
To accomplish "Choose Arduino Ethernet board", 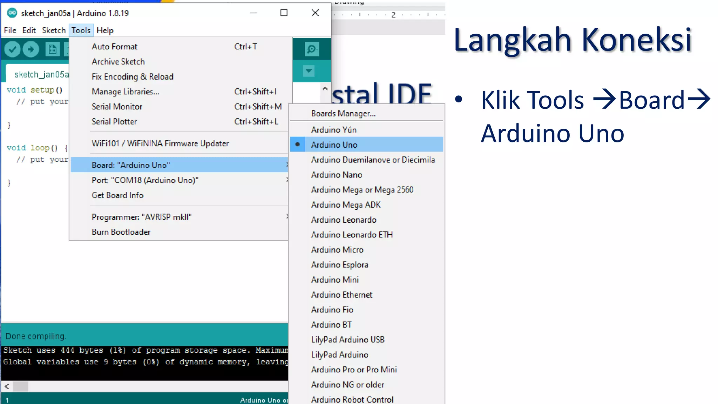I will (x=367, y=295).
